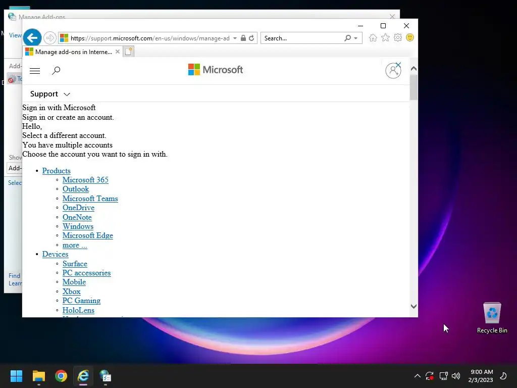Click the 'more ...' link under Products
This screenshot has height=388, width=517.
pos(75,245)
